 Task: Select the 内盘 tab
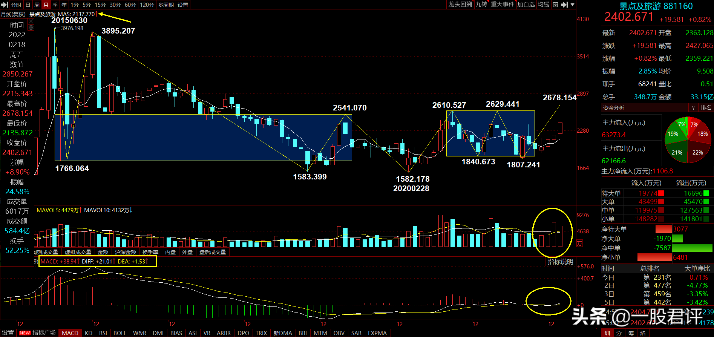pyautogui.click(x=171, y=252)
